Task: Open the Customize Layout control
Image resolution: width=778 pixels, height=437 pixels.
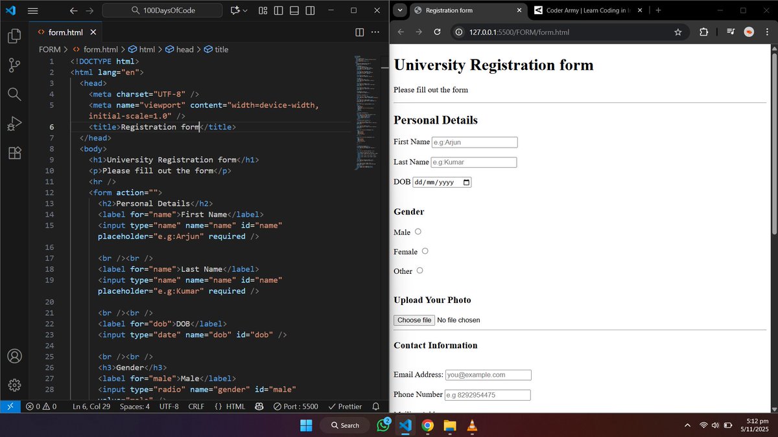Action: [x=263, y=10]
